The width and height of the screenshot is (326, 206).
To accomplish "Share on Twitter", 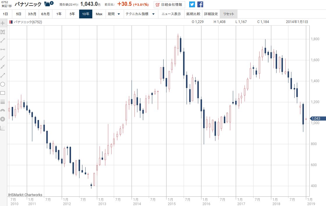I will coord(192,4).
